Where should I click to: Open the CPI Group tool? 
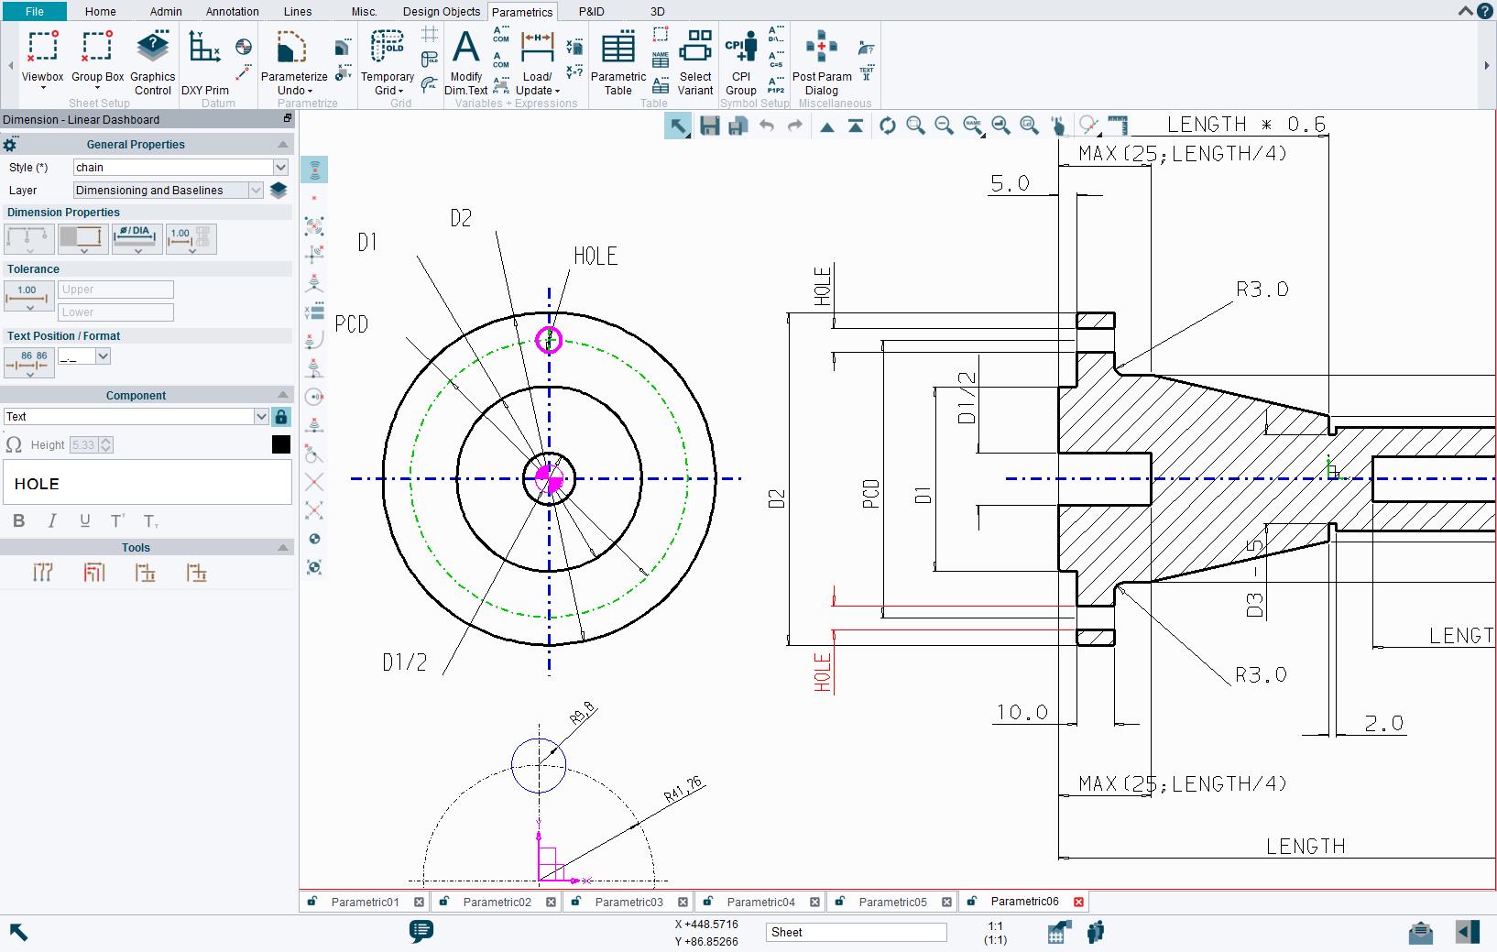pos(741,62)
